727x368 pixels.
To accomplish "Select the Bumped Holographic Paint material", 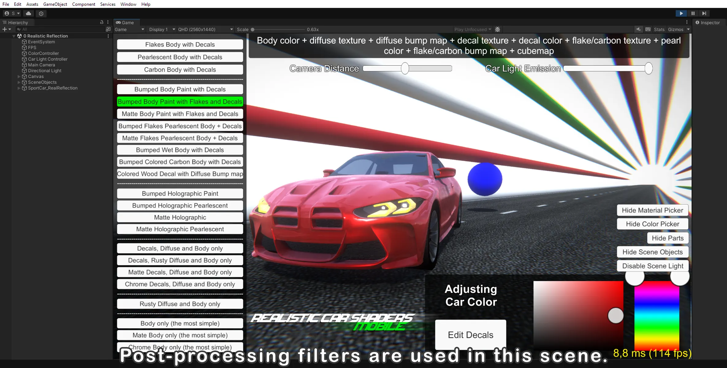I will (x=180, y=194).
